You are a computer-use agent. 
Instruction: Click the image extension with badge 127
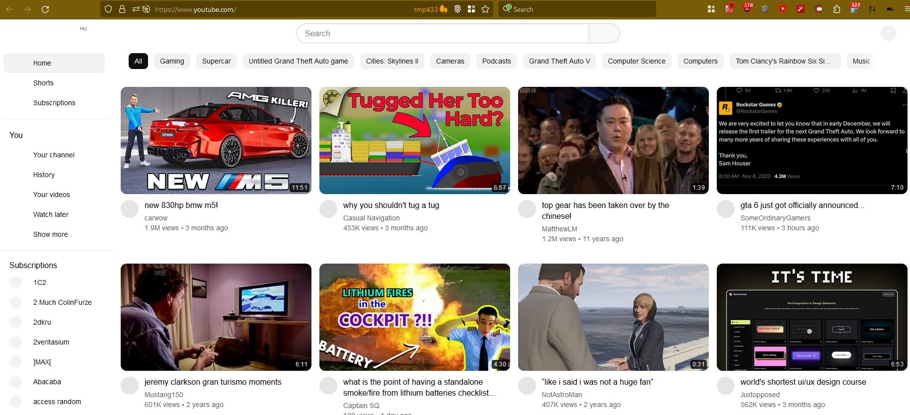pos(854,8)
